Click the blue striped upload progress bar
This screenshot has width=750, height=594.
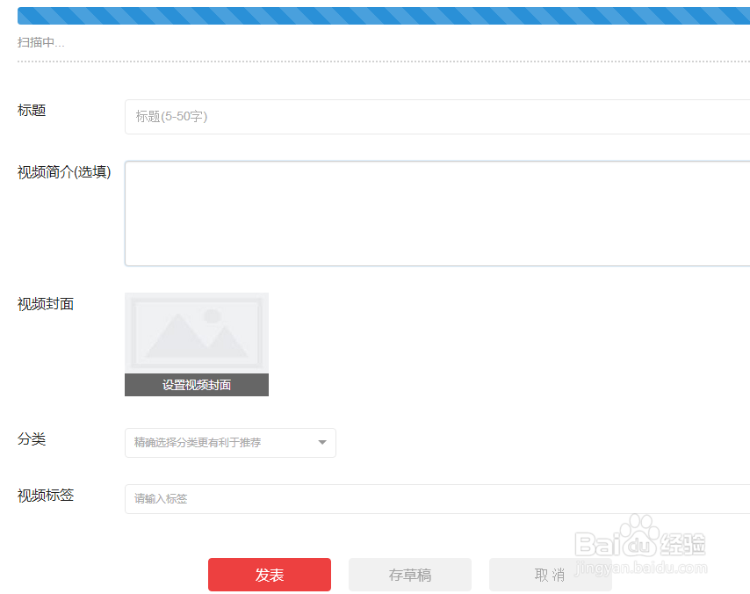(384, 16)
